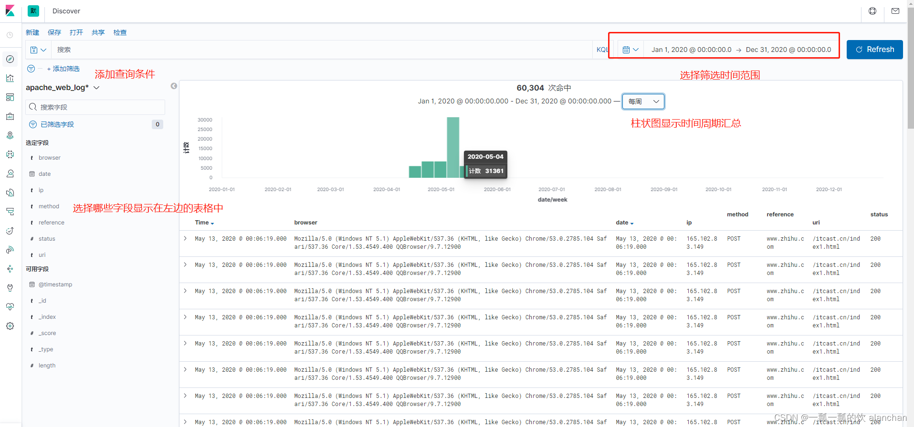Open APM icon in sidebar
This screenshot has height=427, width=914.
click(10, 212)
